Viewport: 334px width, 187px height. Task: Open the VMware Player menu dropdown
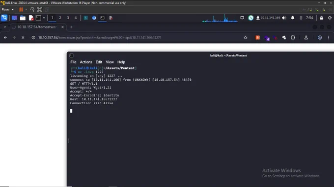point(8,10)
